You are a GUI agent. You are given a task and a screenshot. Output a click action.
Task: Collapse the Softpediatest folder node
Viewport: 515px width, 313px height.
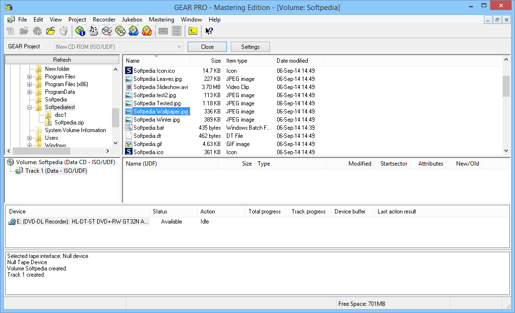tap(30, 107)
